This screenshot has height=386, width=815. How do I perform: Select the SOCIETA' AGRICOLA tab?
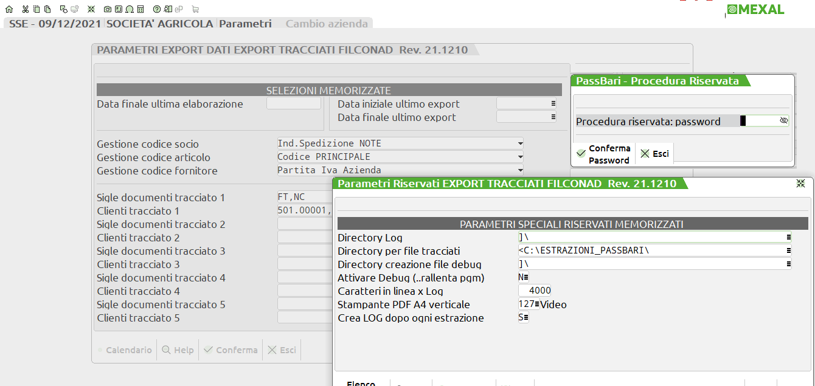coord(159,24)
